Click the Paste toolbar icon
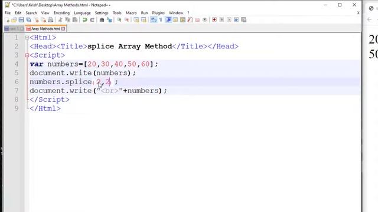 75,20
